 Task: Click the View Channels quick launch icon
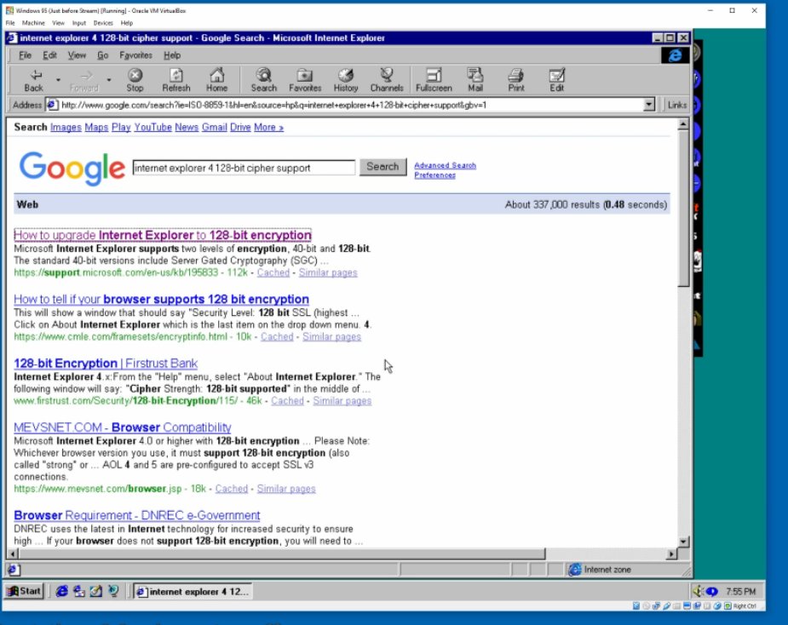(x=113, y=591)
